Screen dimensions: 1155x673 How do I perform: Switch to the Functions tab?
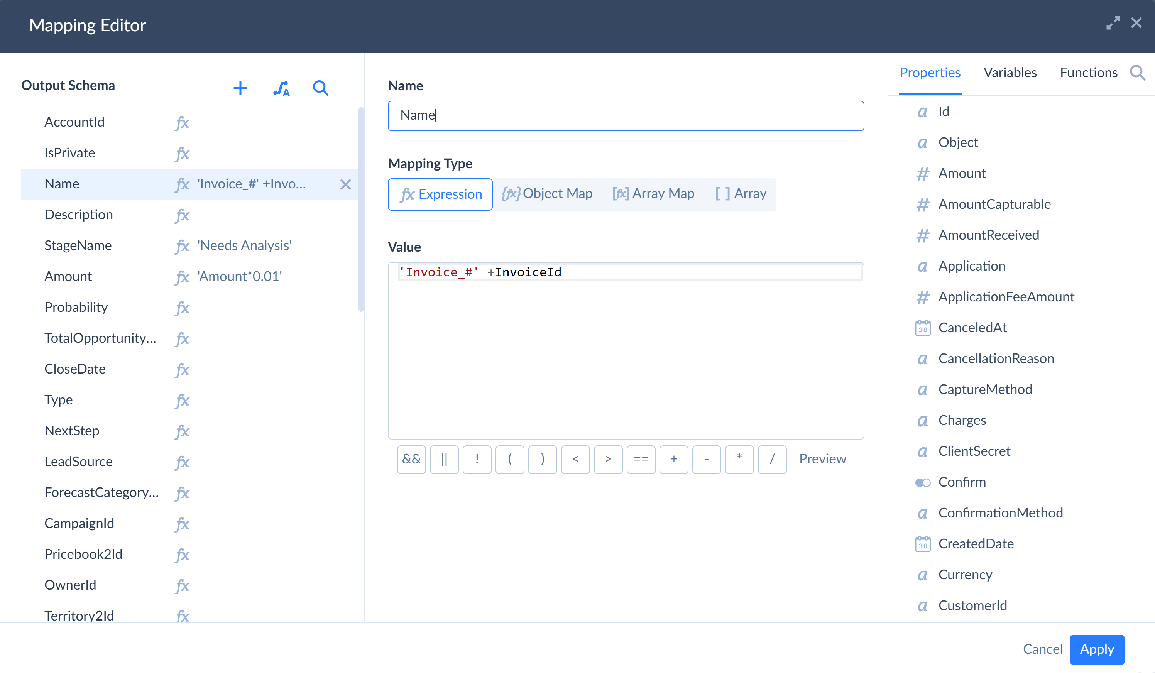point(1089,73)
